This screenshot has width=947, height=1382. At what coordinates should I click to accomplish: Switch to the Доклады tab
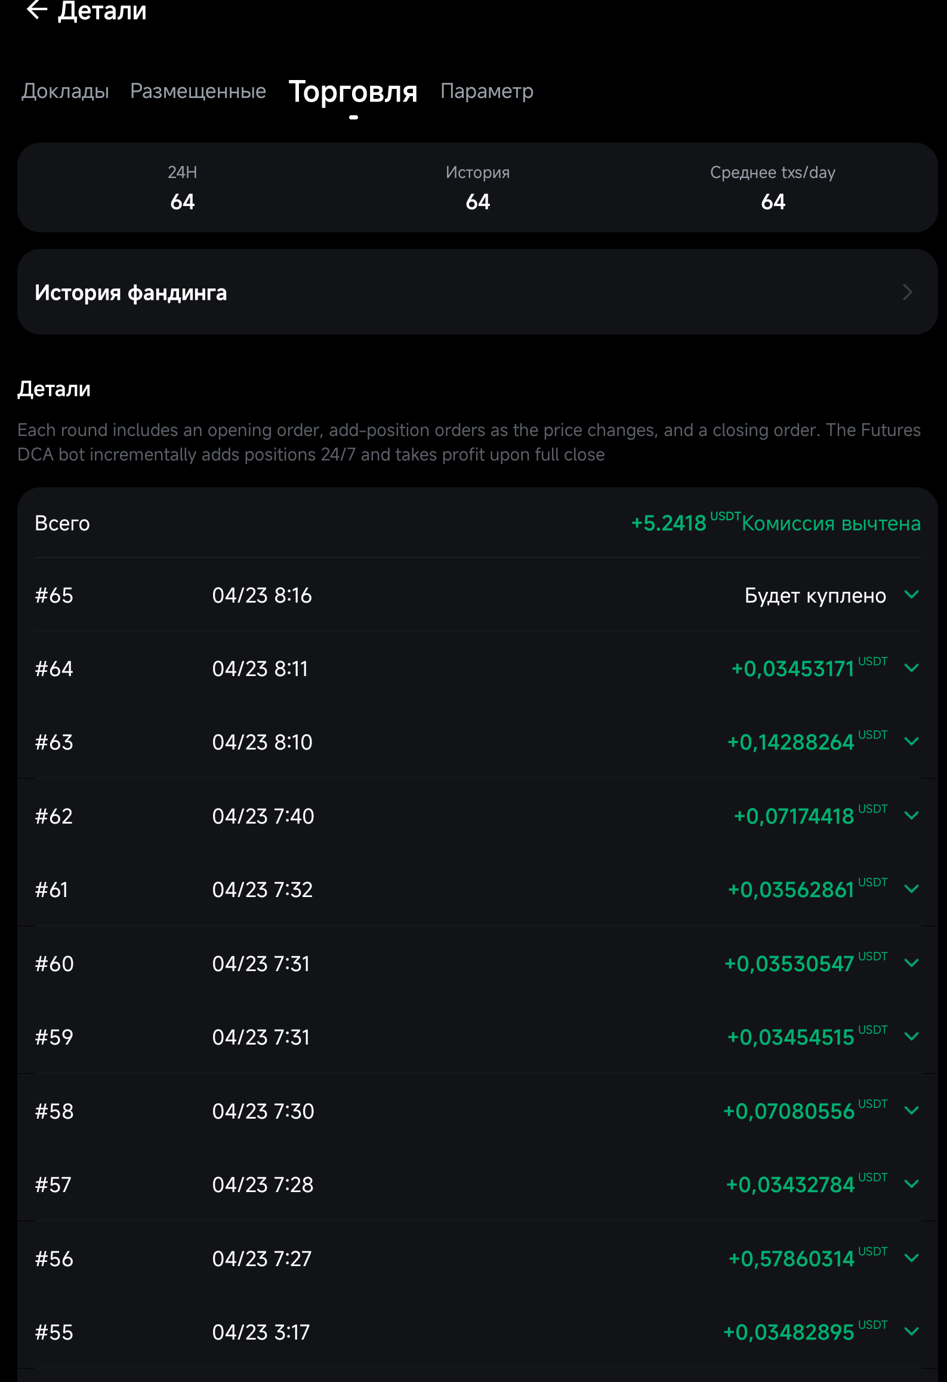coord(65,91)
